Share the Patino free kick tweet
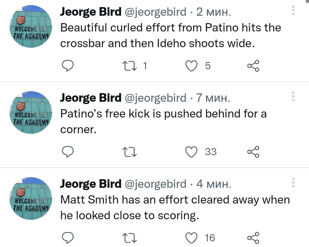 pyautogui.click(x=253, y=152)
